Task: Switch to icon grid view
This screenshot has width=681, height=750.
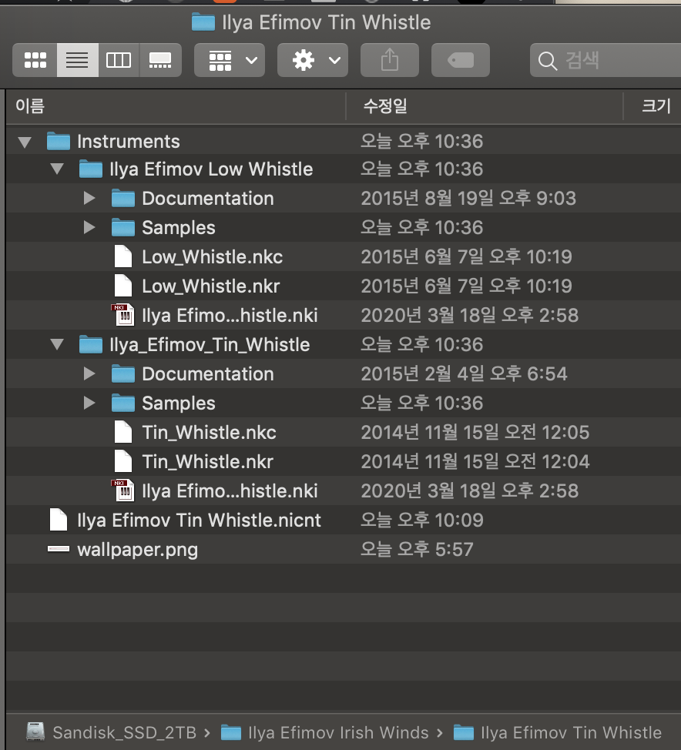Action: pyautogui.click(x=35, y=60)
